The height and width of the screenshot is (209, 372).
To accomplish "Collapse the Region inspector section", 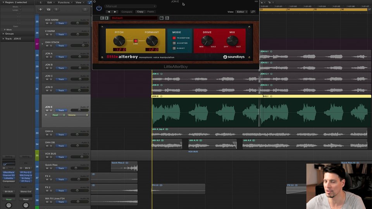I will click(x=3, y=2).
